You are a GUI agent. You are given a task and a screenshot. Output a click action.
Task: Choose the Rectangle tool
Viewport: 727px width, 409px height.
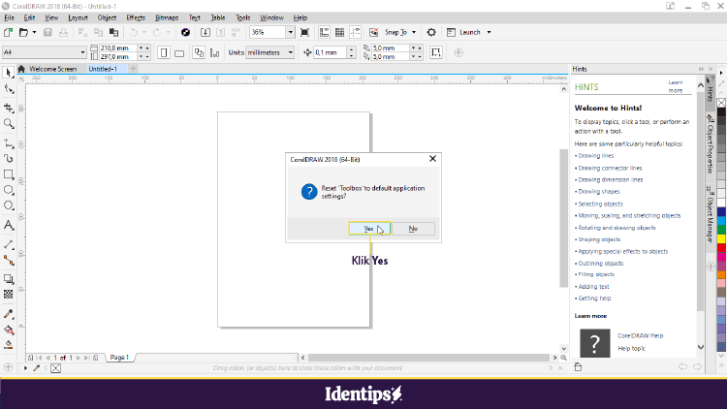[9, 174]
